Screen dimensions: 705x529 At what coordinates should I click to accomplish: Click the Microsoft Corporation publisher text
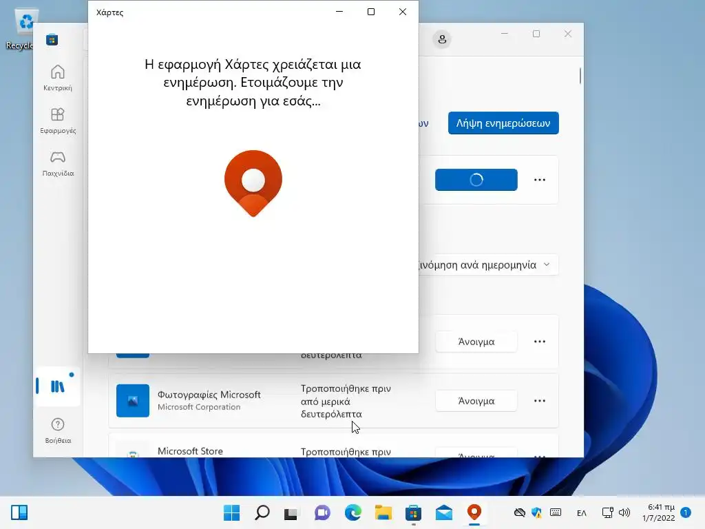pos(199,406)
